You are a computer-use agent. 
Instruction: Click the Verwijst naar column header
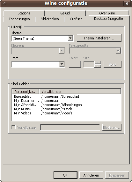click(x=80, y=92)
